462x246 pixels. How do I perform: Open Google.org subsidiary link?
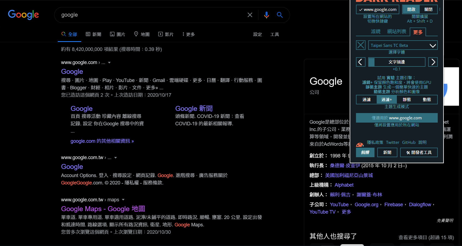pyautogui.click(x=366, y=205)
